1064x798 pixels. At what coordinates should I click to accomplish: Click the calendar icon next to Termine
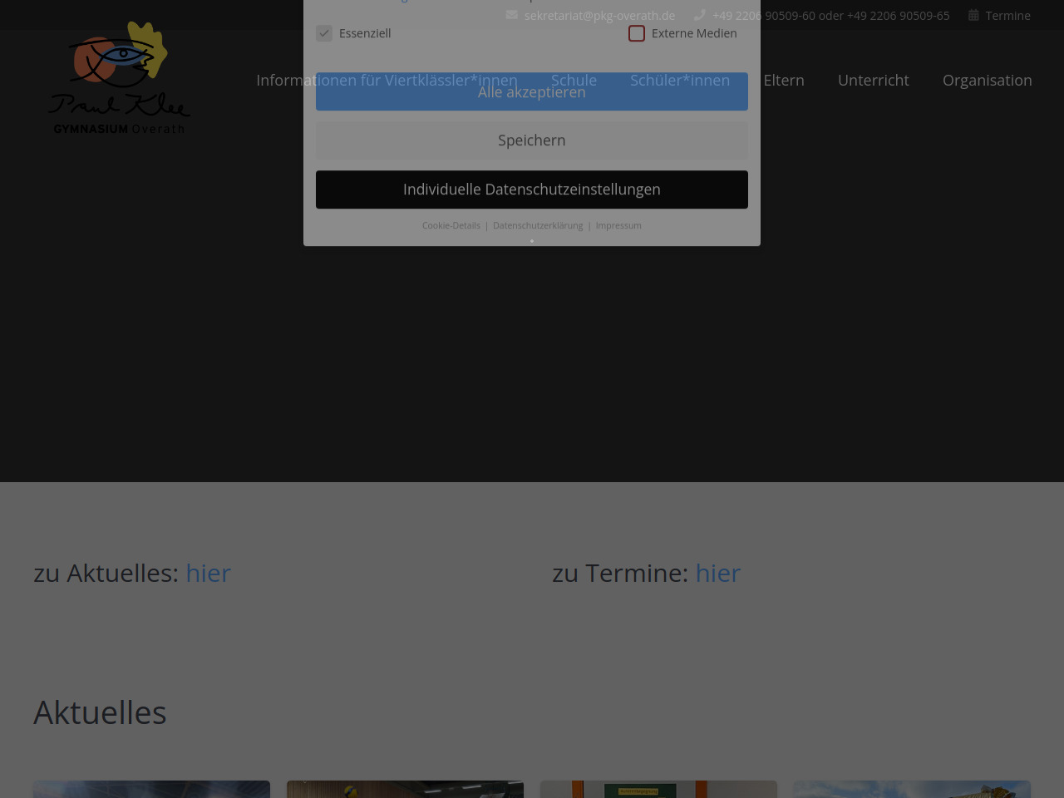tap(973, 15)
